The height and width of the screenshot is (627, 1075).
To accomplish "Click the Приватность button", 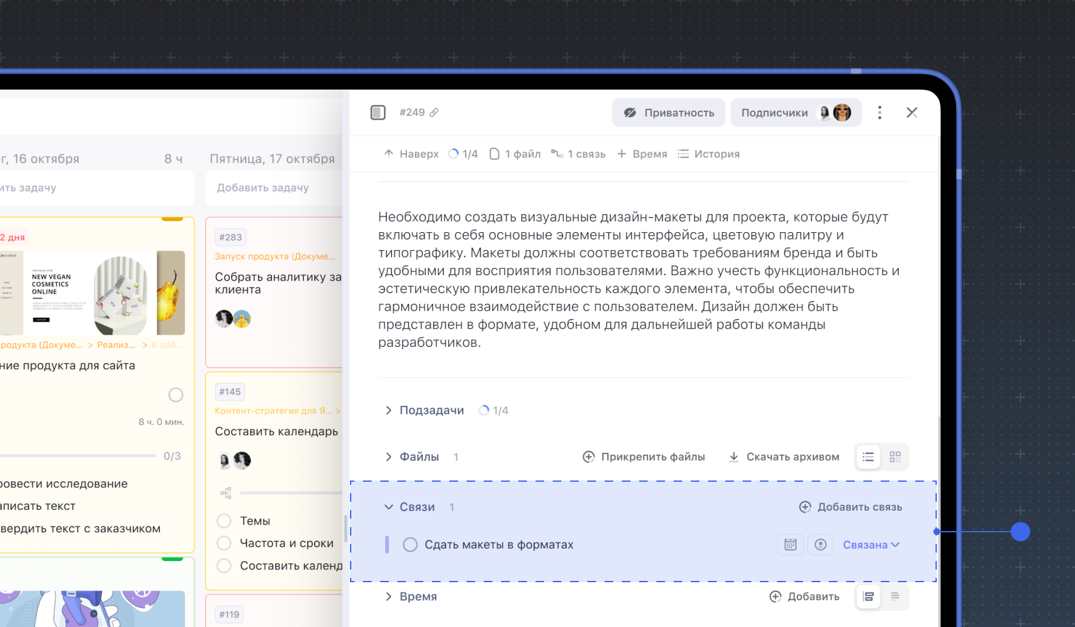I will click(669, 113).
